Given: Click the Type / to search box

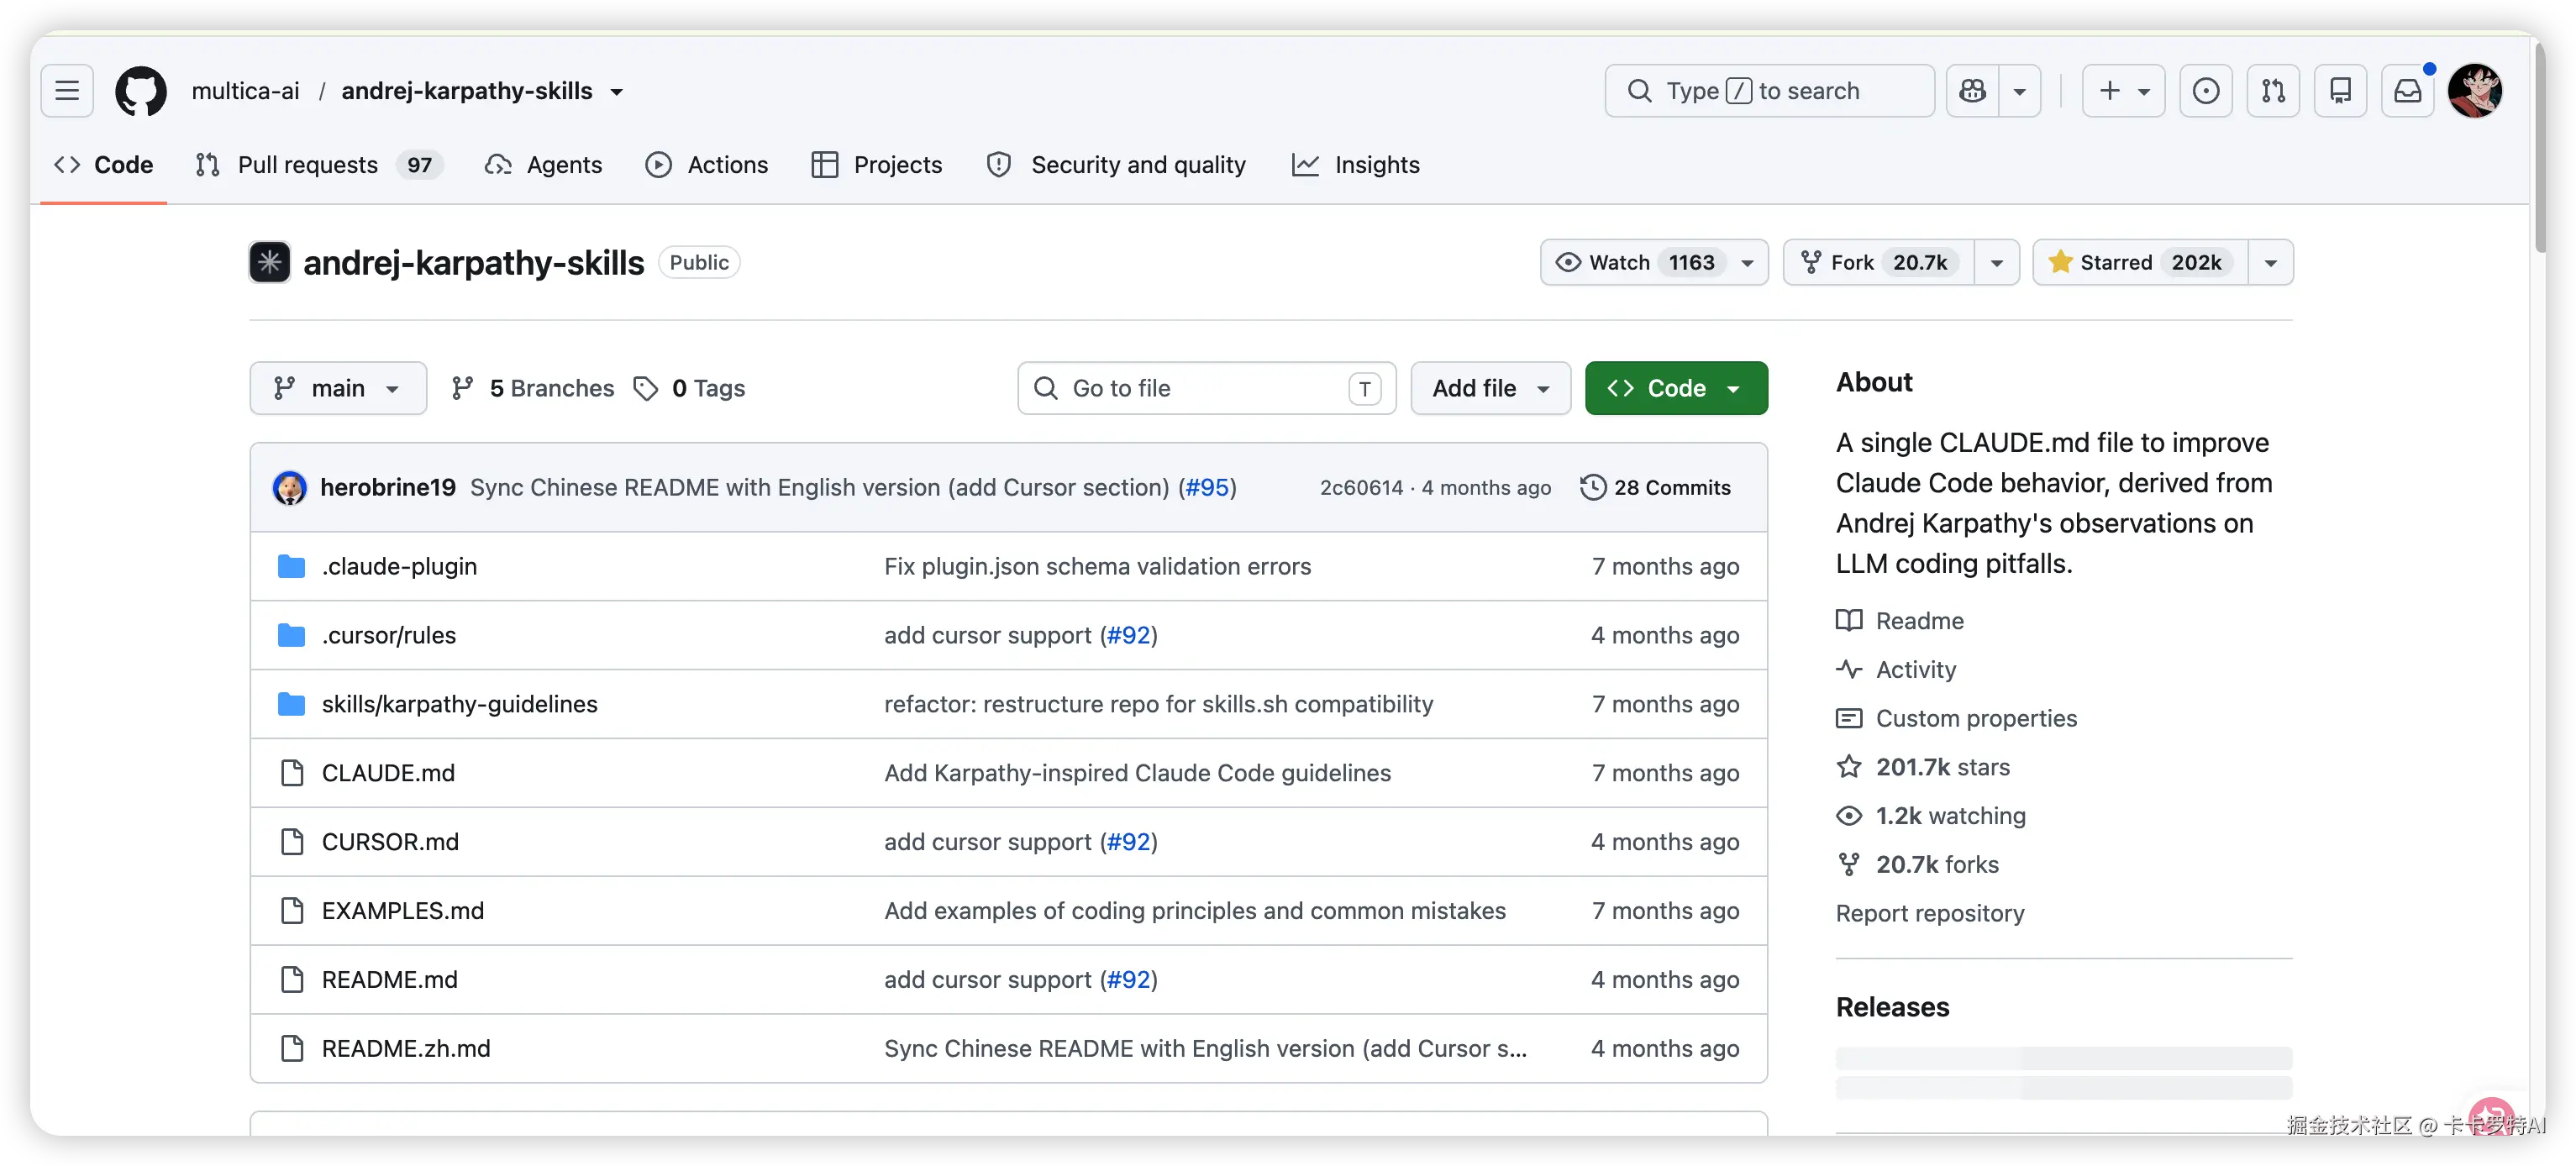Looking at the screenshot, I should [1769, 91].
